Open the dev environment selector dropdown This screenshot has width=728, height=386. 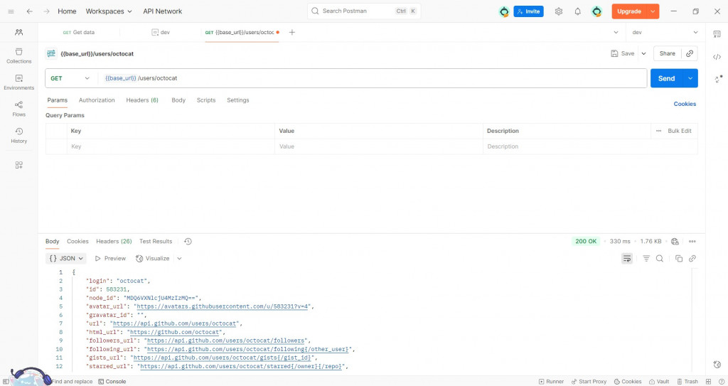tap(665, 32)
